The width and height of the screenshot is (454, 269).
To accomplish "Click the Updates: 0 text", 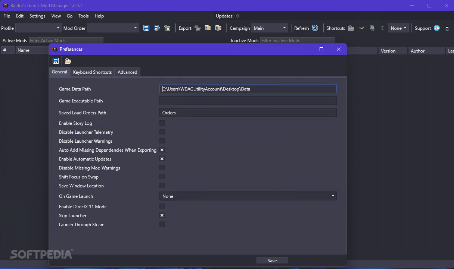I will point(227,16).
